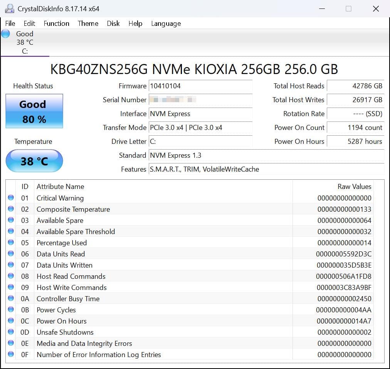Open the Edit menu
The width and height of the screenshot is (390, 369).
[29, 24]
